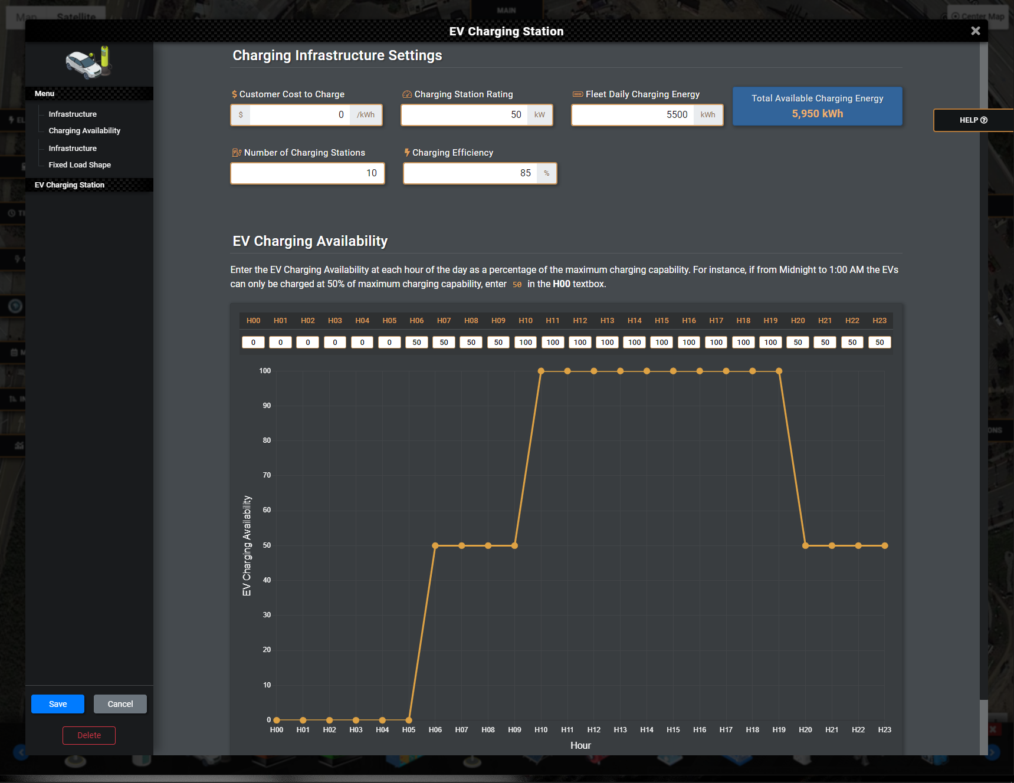Click the H13 availability textbox
Viewport: 1014px width, 783px height.
(607, 343)
